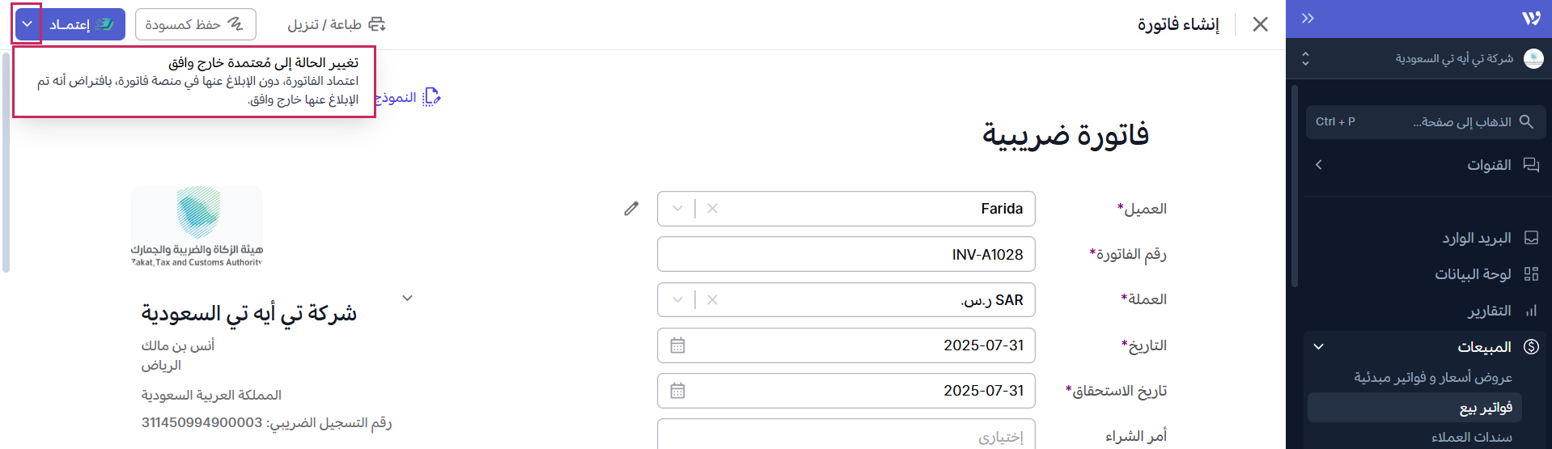Expand the العملة currency dropdown chevron

[677, 299]
